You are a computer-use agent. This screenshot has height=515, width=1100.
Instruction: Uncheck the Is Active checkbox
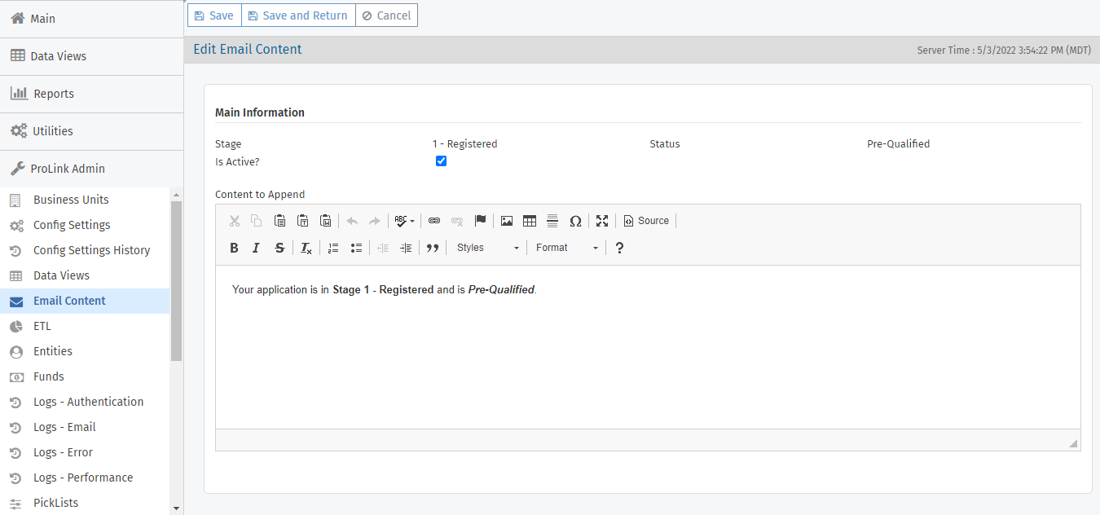tap(441, 161)
